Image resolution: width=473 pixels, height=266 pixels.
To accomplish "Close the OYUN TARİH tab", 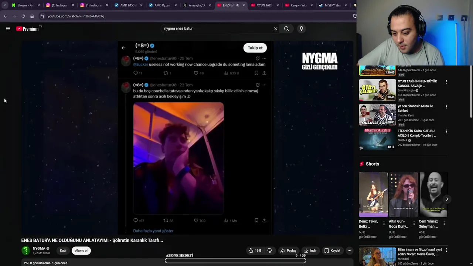I will 278,5.
